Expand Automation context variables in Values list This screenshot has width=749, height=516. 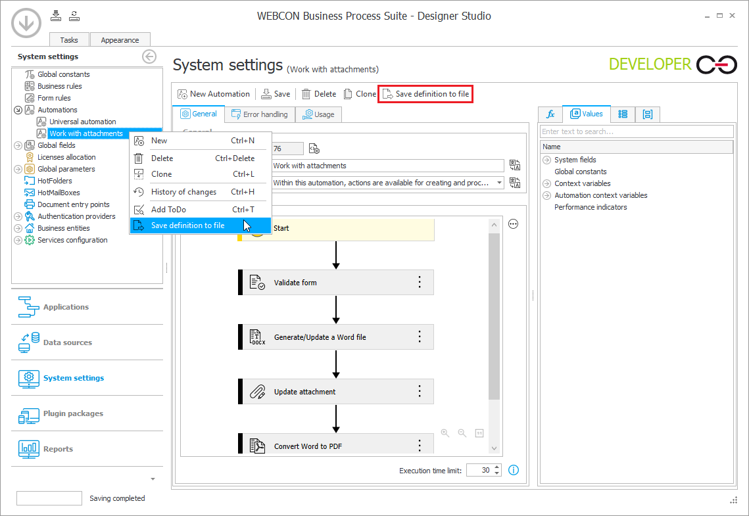coord(547,196)
